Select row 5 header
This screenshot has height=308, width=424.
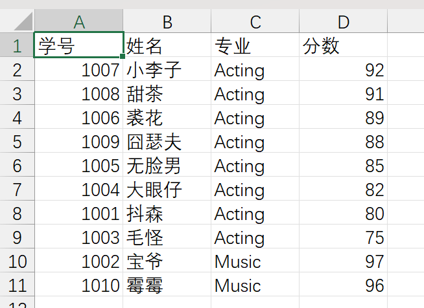pyautogui.click(x=17, y=142)
